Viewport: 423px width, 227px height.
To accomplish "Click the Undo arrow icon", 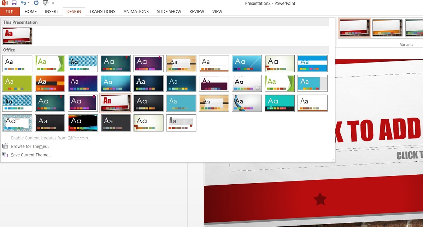I will pyautogui.click(x=23, y=3).
